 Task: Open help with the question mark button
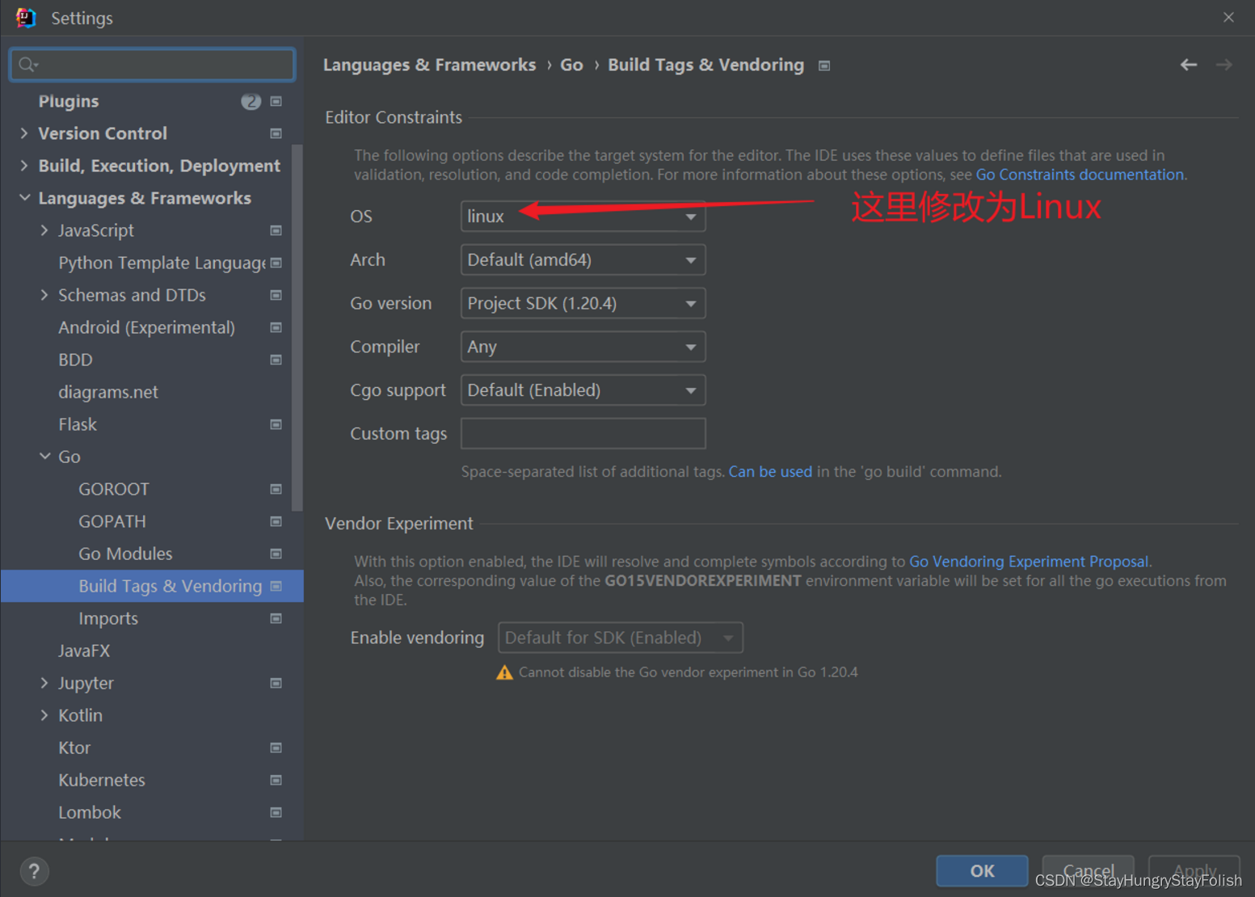[34, 871]
